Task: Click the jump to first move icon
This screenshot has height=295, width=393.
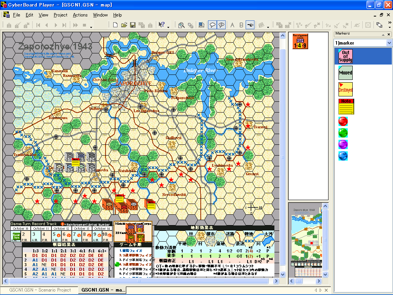Action: [x=38, y=25]
